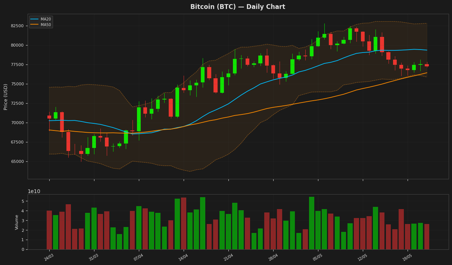
Task: Click the 70000 price tick label
Action: pyautogui.click(x=18, y=123)
